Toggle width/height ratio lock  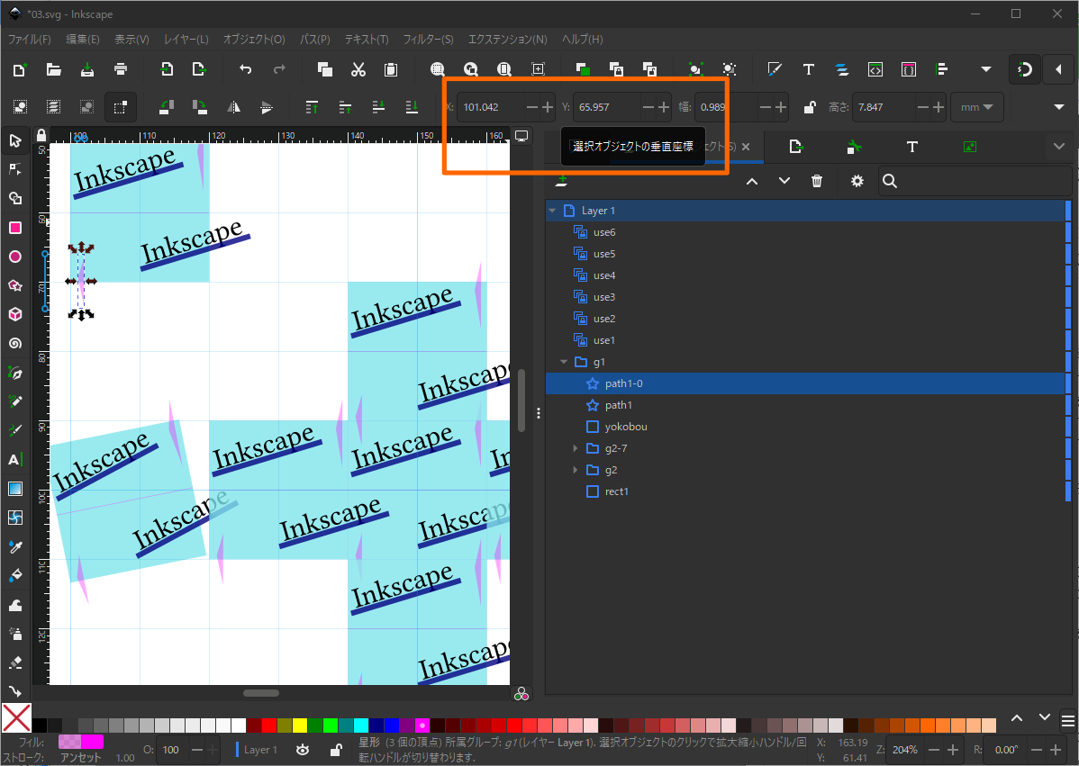coord(810,107)
